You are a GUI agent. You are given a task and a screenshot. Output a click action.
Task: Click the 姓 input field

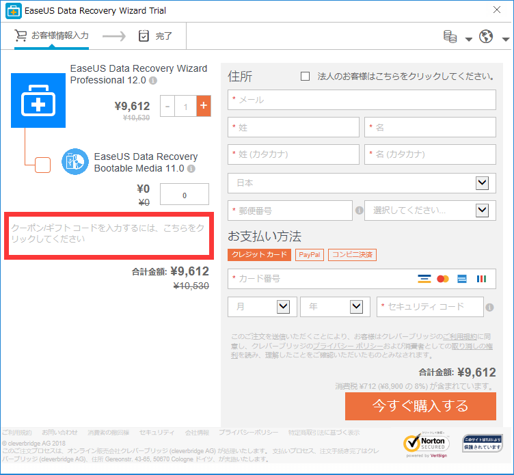[293, 127]
